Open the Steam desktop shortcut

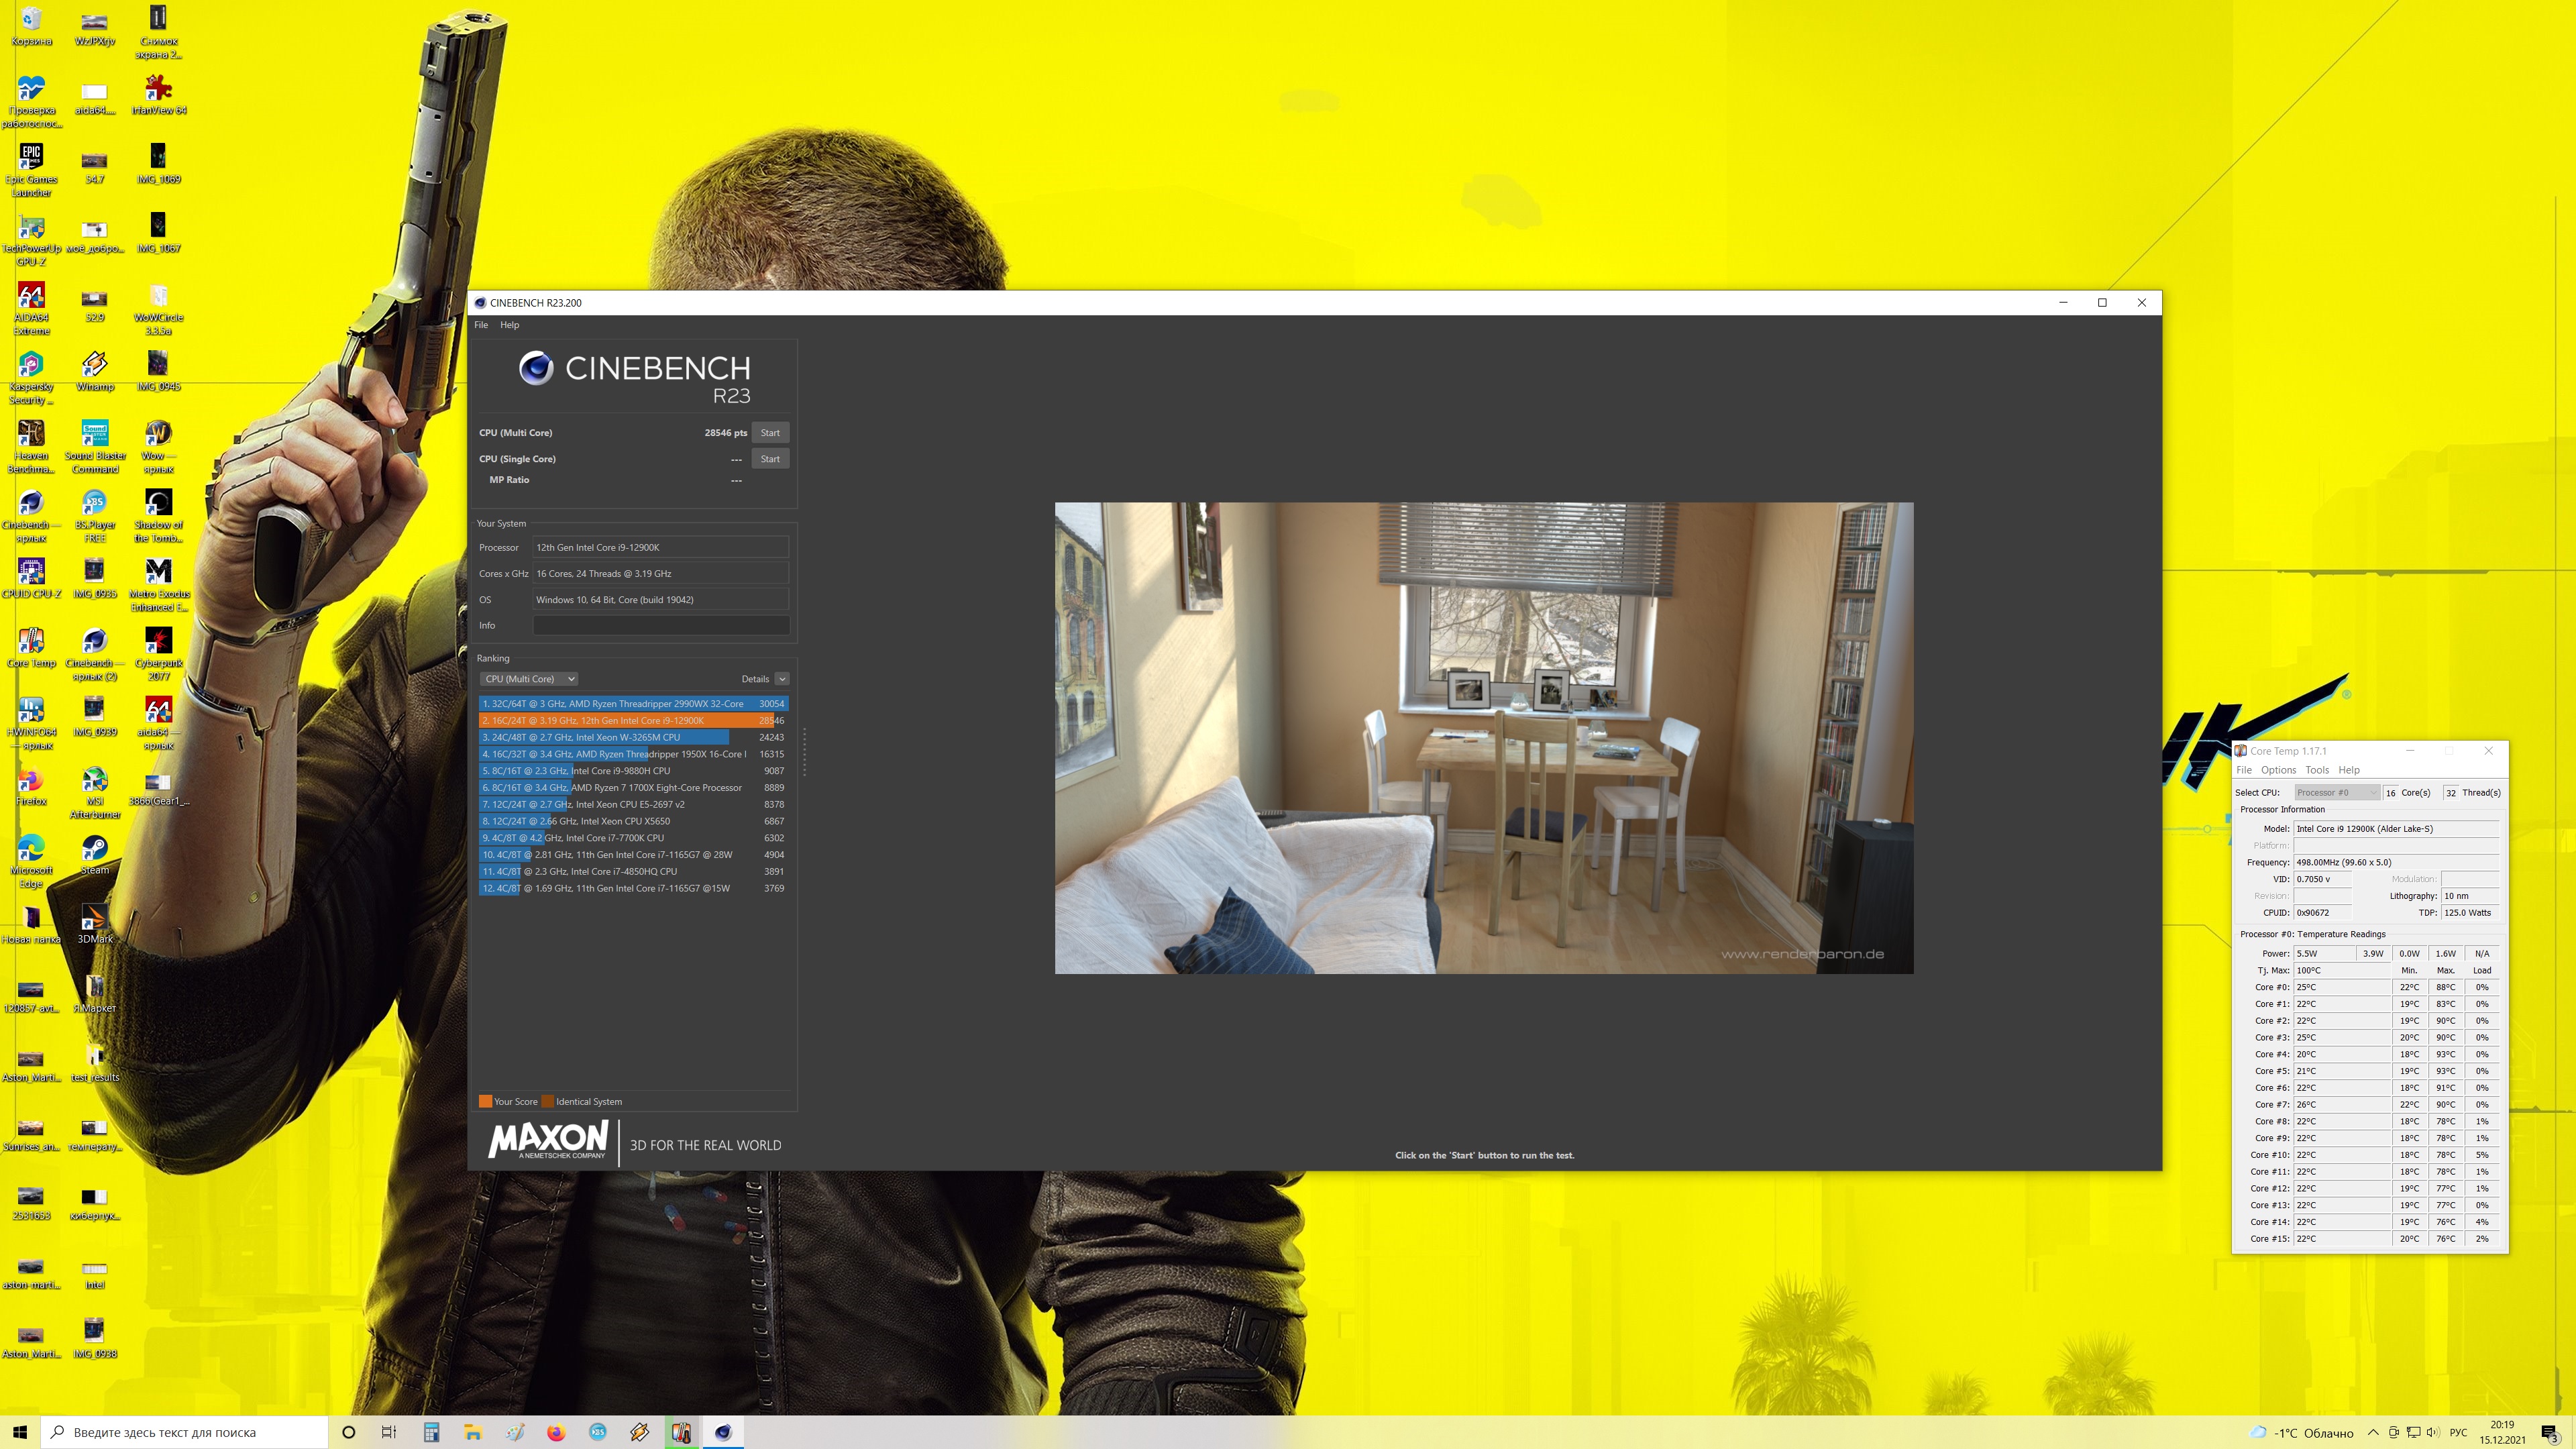tap(95, 850)
